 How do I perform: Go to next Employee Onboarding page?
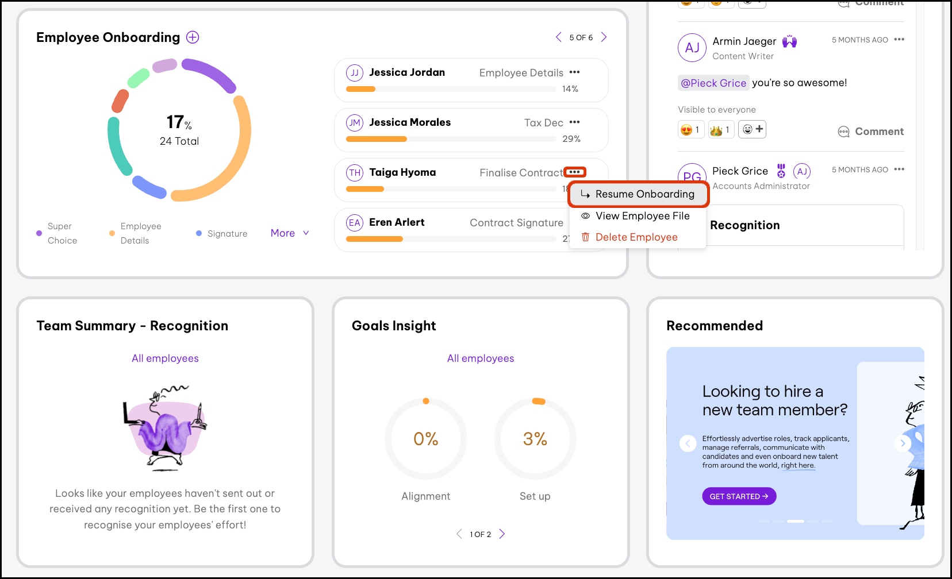coord(604,37)
